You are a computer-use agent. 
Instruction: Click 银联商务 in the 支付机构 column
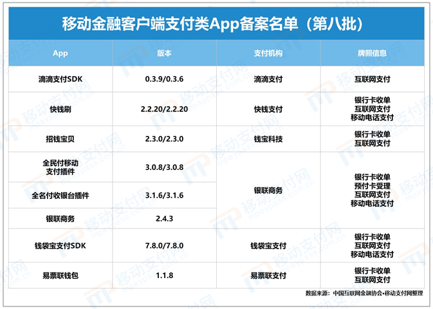[x=268, y=190]
